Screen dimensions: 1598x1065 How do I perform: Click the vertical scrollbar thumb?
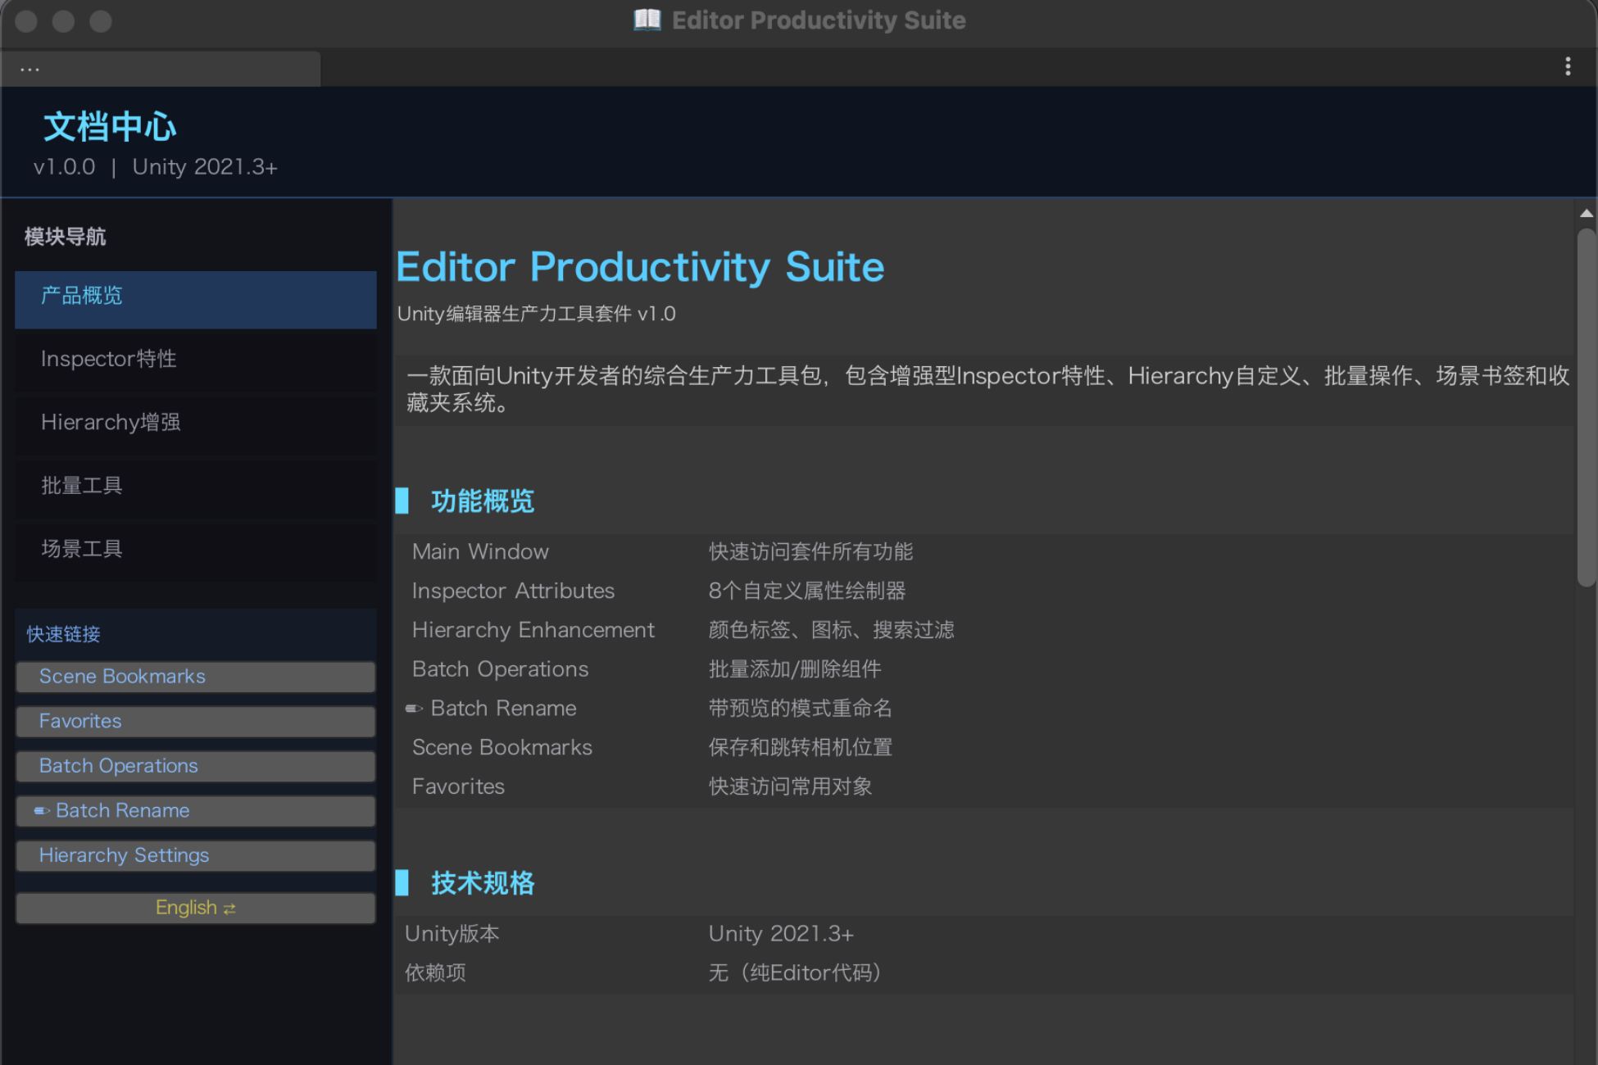pos(1587,408)
